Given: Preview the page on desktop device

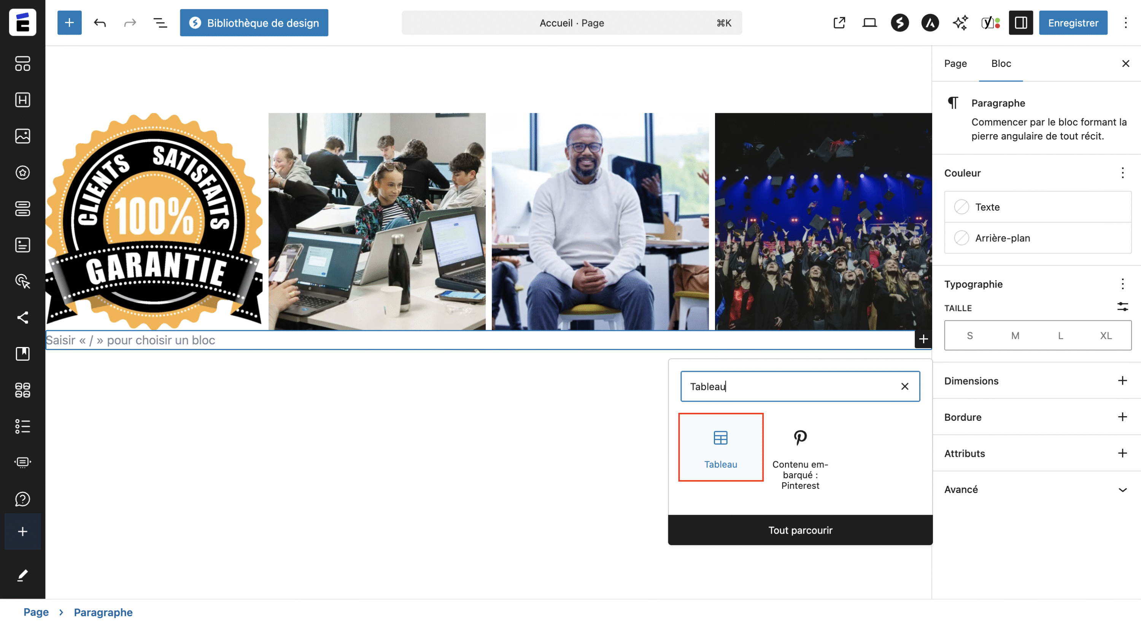Looking at the screenshot, I should [x=869, y=22].
